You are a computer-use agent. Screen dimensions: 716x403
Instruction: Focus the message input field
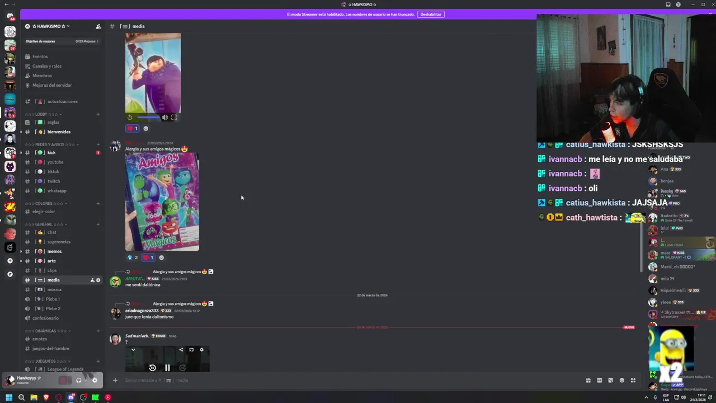(352, 380)
